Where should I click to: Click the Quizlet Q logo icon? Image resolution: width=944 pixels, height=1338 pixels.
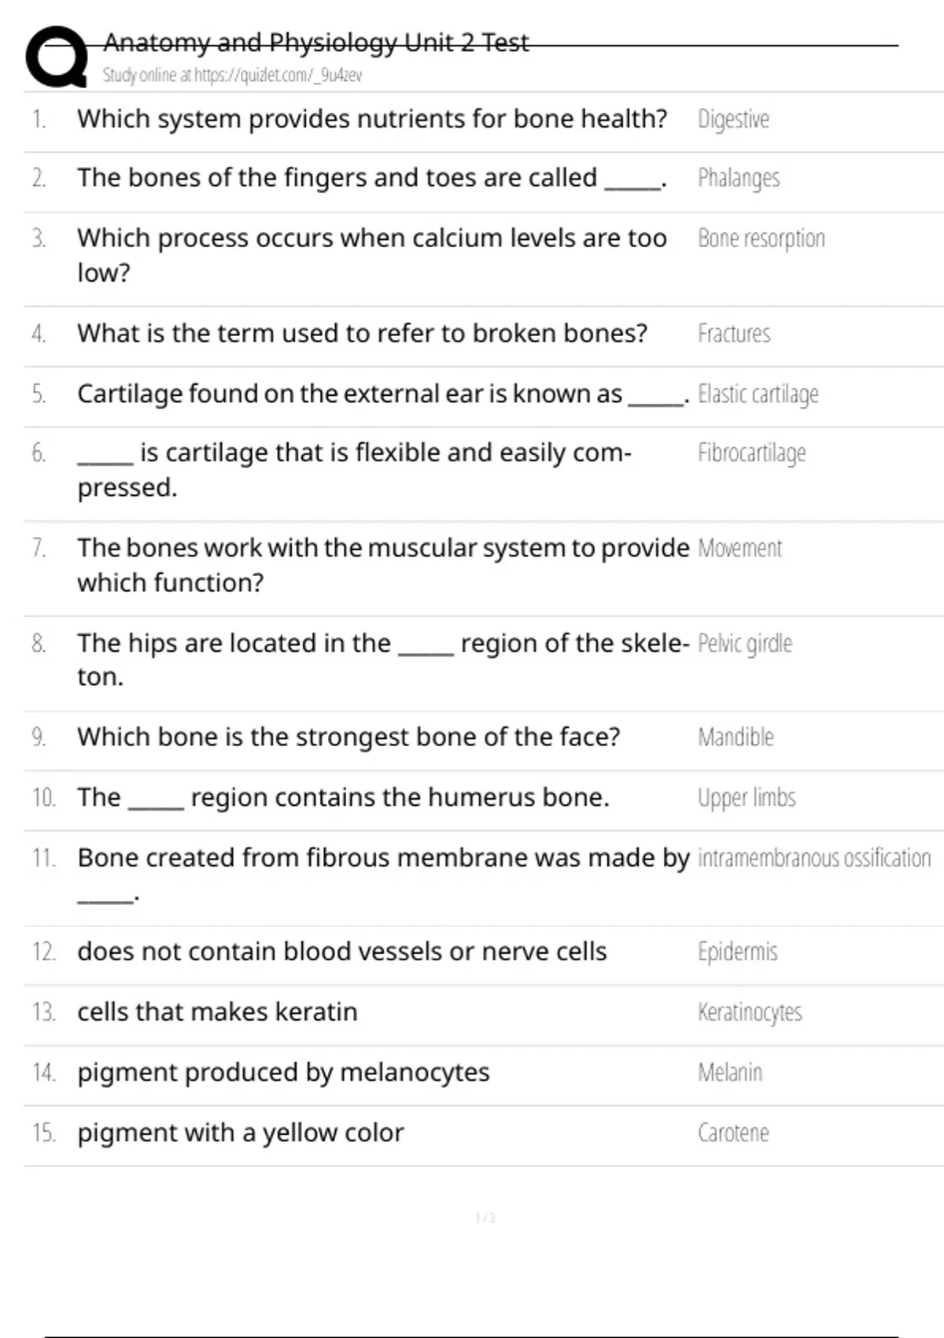[57, 56]
